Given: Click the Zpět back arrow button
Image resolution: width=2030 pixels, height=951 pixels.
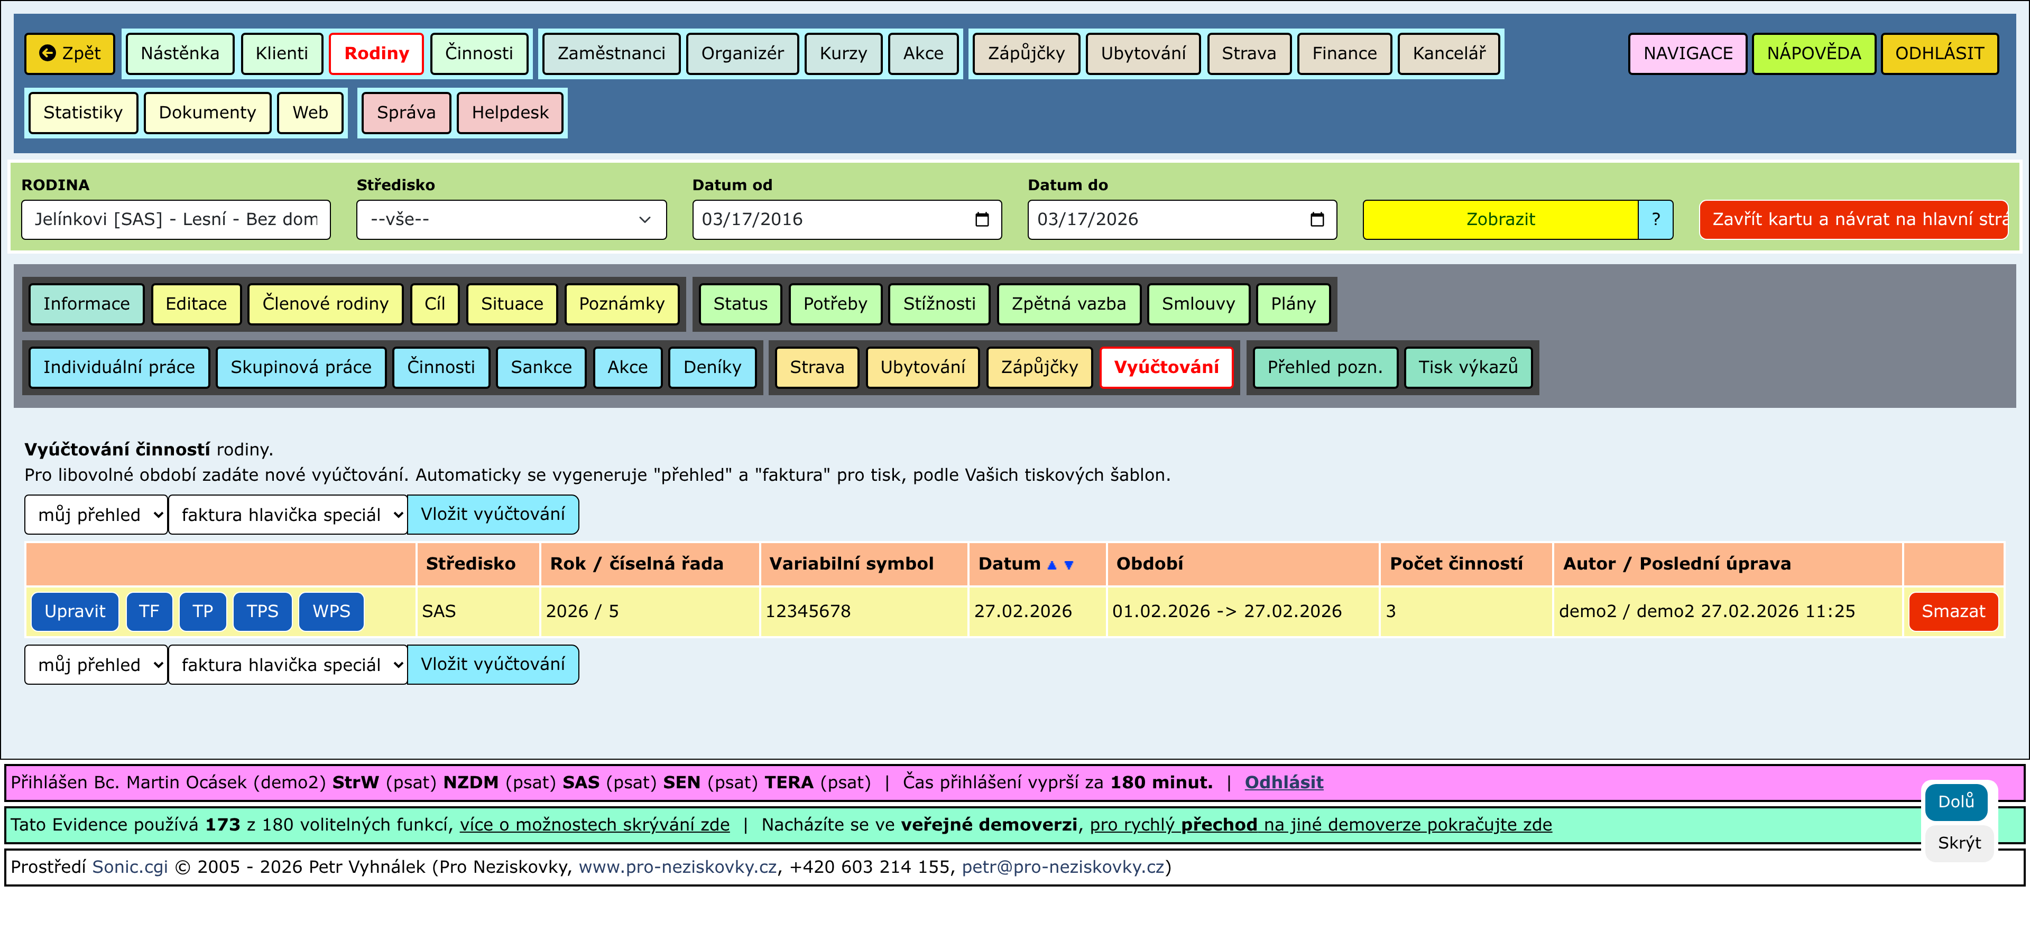Looking at the screenshot, I should 69,53.
